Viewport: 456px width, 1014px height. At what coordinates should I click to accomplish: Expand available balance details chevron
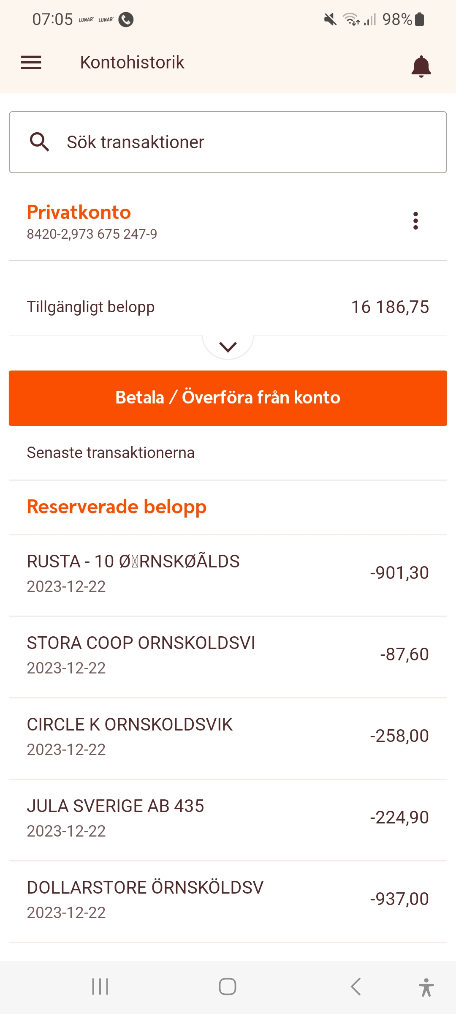[x=228, y=347]
